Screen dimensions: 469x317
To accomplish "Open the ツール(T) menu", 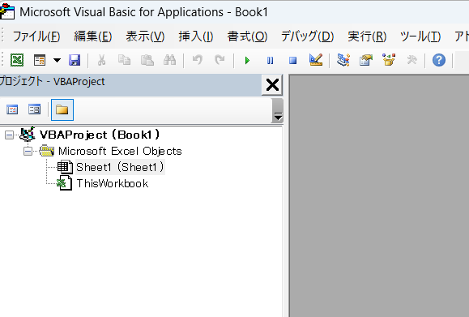I will pos(420,36).
